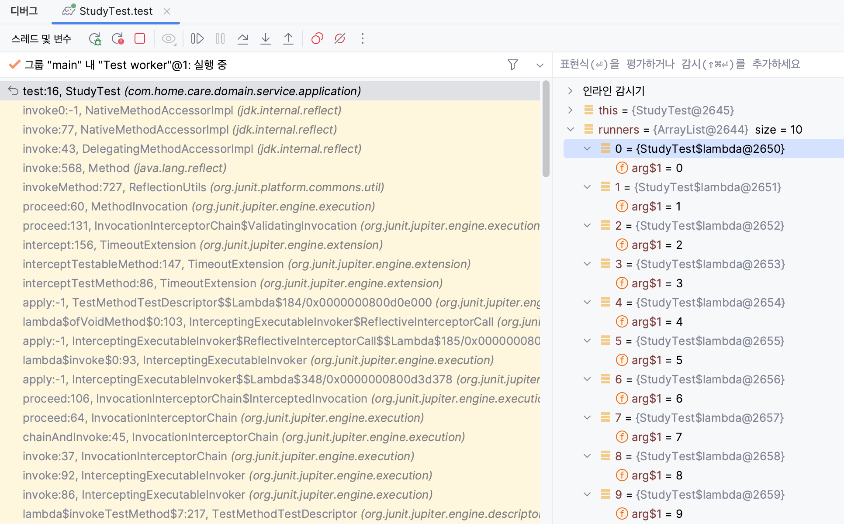Step over the current line
This screenshot has height=524, width=844.
243,39
